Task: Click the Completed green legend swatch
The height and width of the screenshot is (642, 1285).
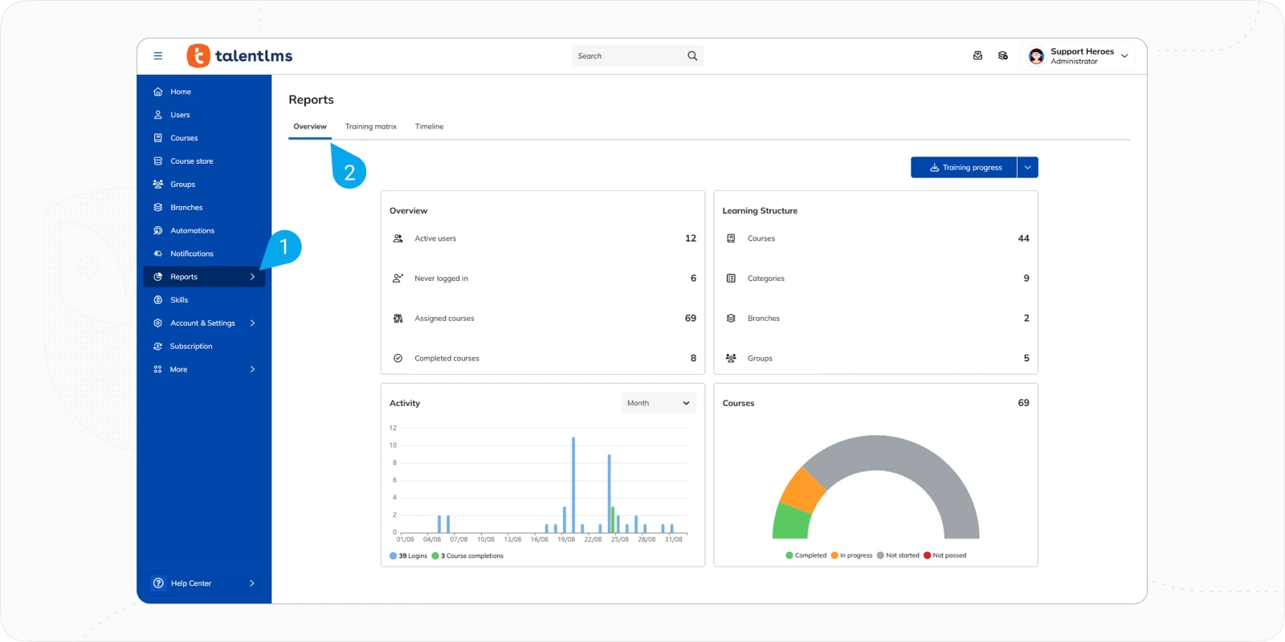Action: tap(789, 555)
